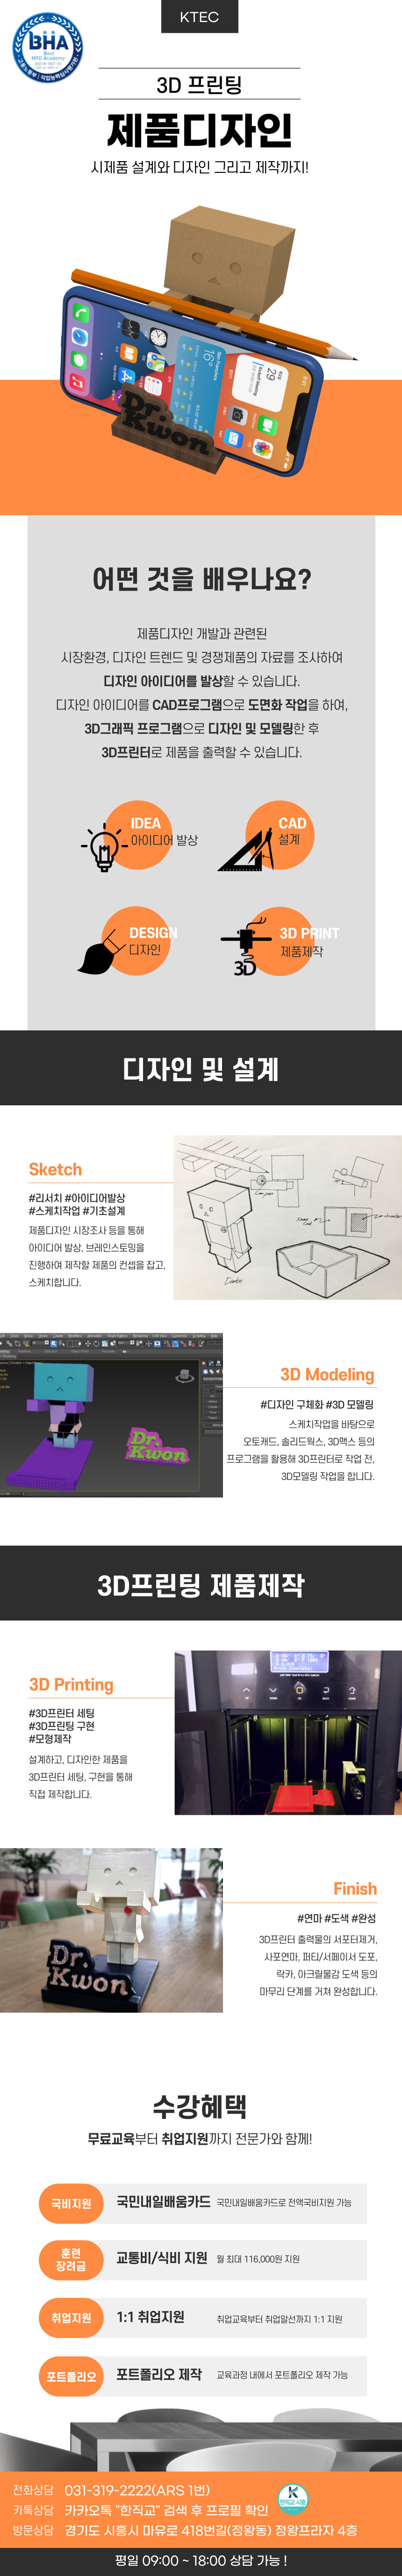Screen dimensions: 402x2576
Task: Open the hand-drawn sketch image
Action: [287, 1217]
